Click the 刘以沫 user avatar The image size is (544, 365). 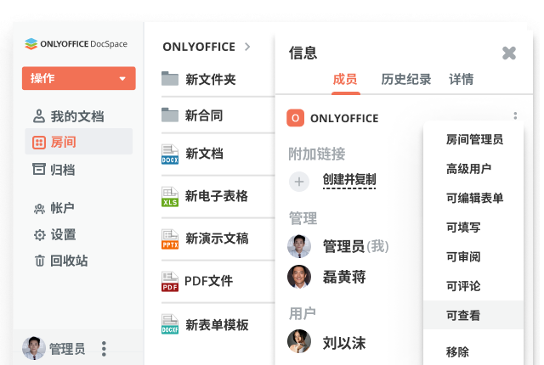tap(299, 341)
